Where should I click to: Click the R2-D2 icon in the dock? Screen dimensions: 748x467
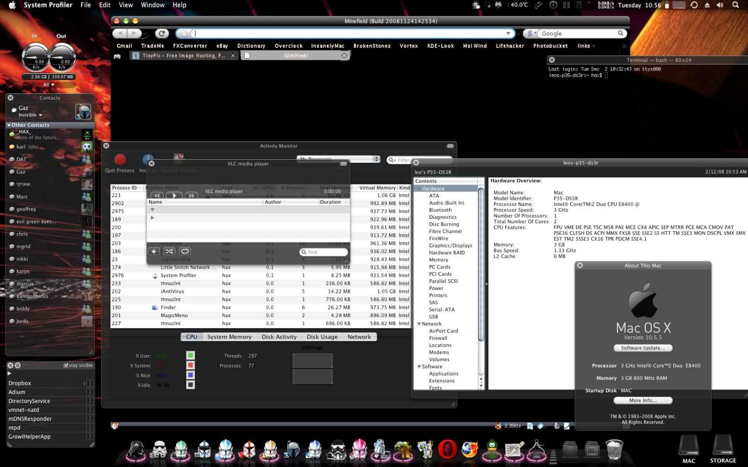click(x=380, y=450)
